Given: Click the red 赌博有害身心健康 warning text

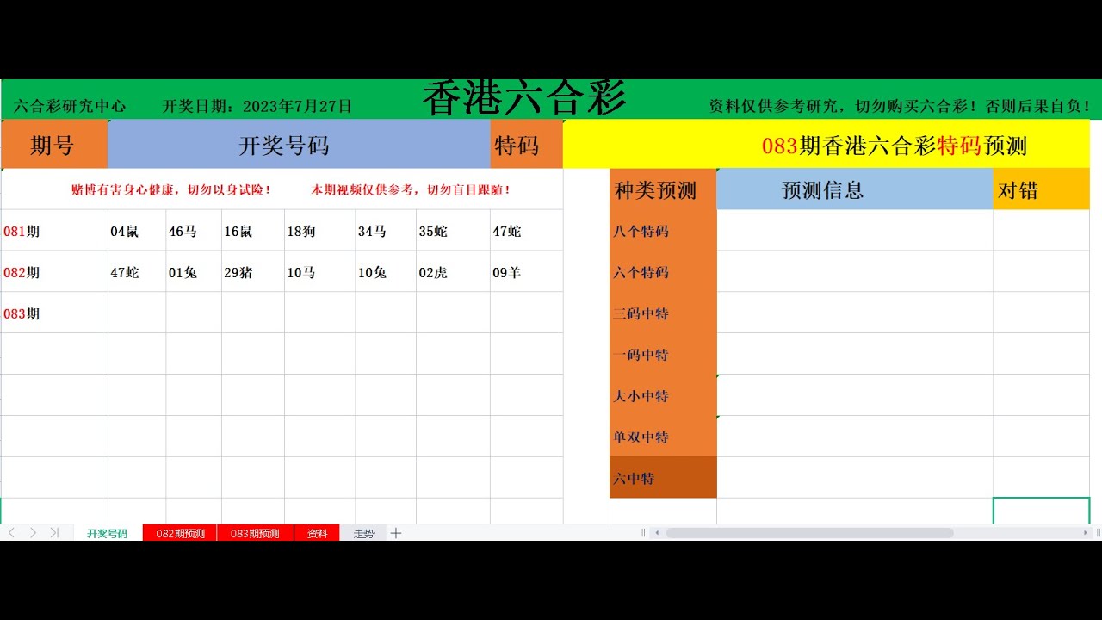Looking at the screenshot, I should click(x=171, y=190).
